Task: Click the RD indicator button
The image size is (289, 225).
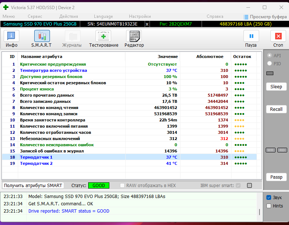Action: click(282, 150)
